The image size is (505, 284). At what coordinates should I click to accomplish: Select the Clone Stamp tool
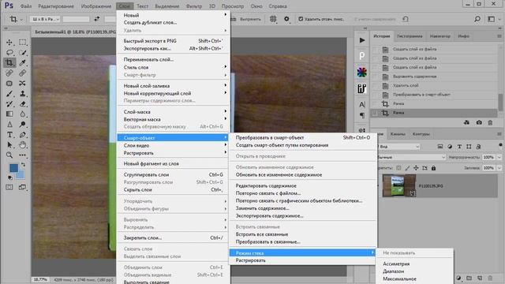coord(23,94)
